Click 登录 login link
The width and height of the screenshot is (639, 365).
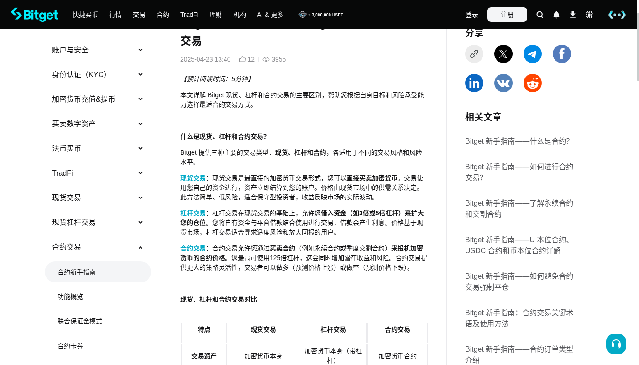click(472, 15)
